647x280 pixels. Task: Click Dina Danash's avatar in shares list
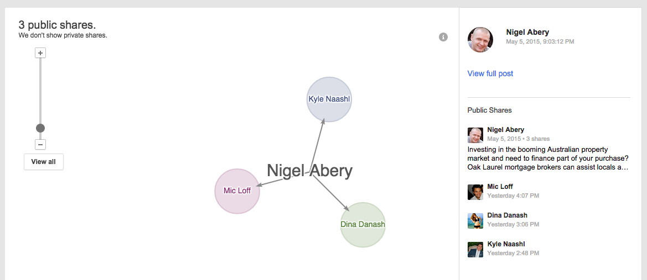pos(475,220)
